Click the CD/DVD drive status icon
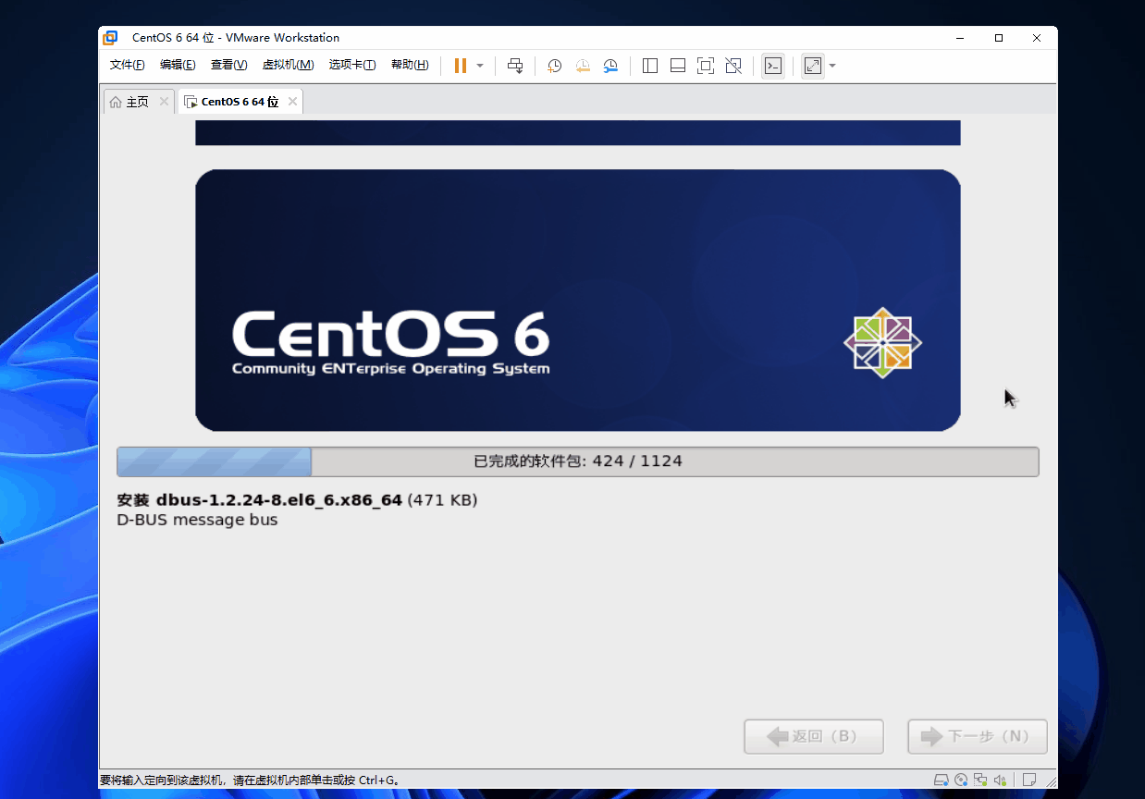This screenshot has height=799, width=1145. pyautogui.click(x=961, y=780)
